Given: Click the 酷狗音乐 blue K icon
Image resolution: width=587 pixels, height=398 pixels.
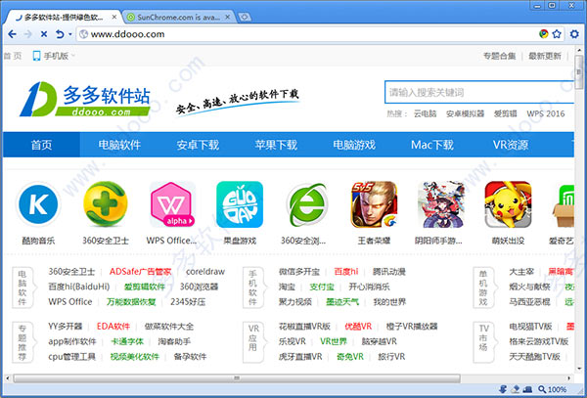Looking at the screenshot, I should [38, 204].
